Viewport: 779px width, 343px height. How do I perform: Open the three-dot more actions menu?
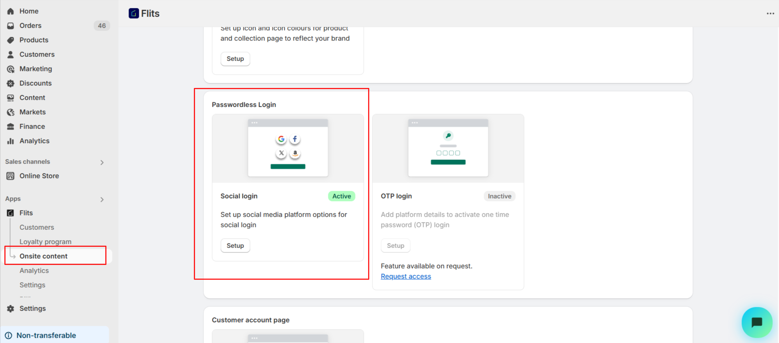770,14
